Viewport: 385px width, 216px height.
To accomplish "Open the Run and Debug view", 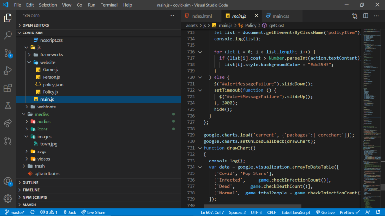I will click(8, 71).
